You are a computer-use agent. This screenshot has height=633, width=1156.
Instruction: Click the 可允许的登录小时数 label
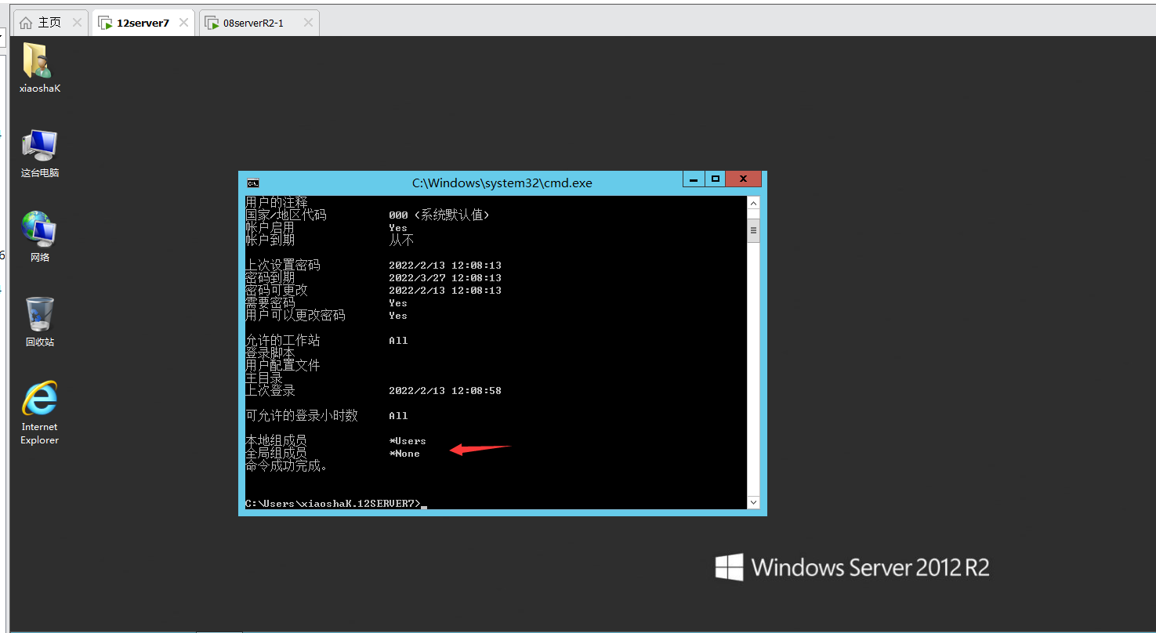302,416
